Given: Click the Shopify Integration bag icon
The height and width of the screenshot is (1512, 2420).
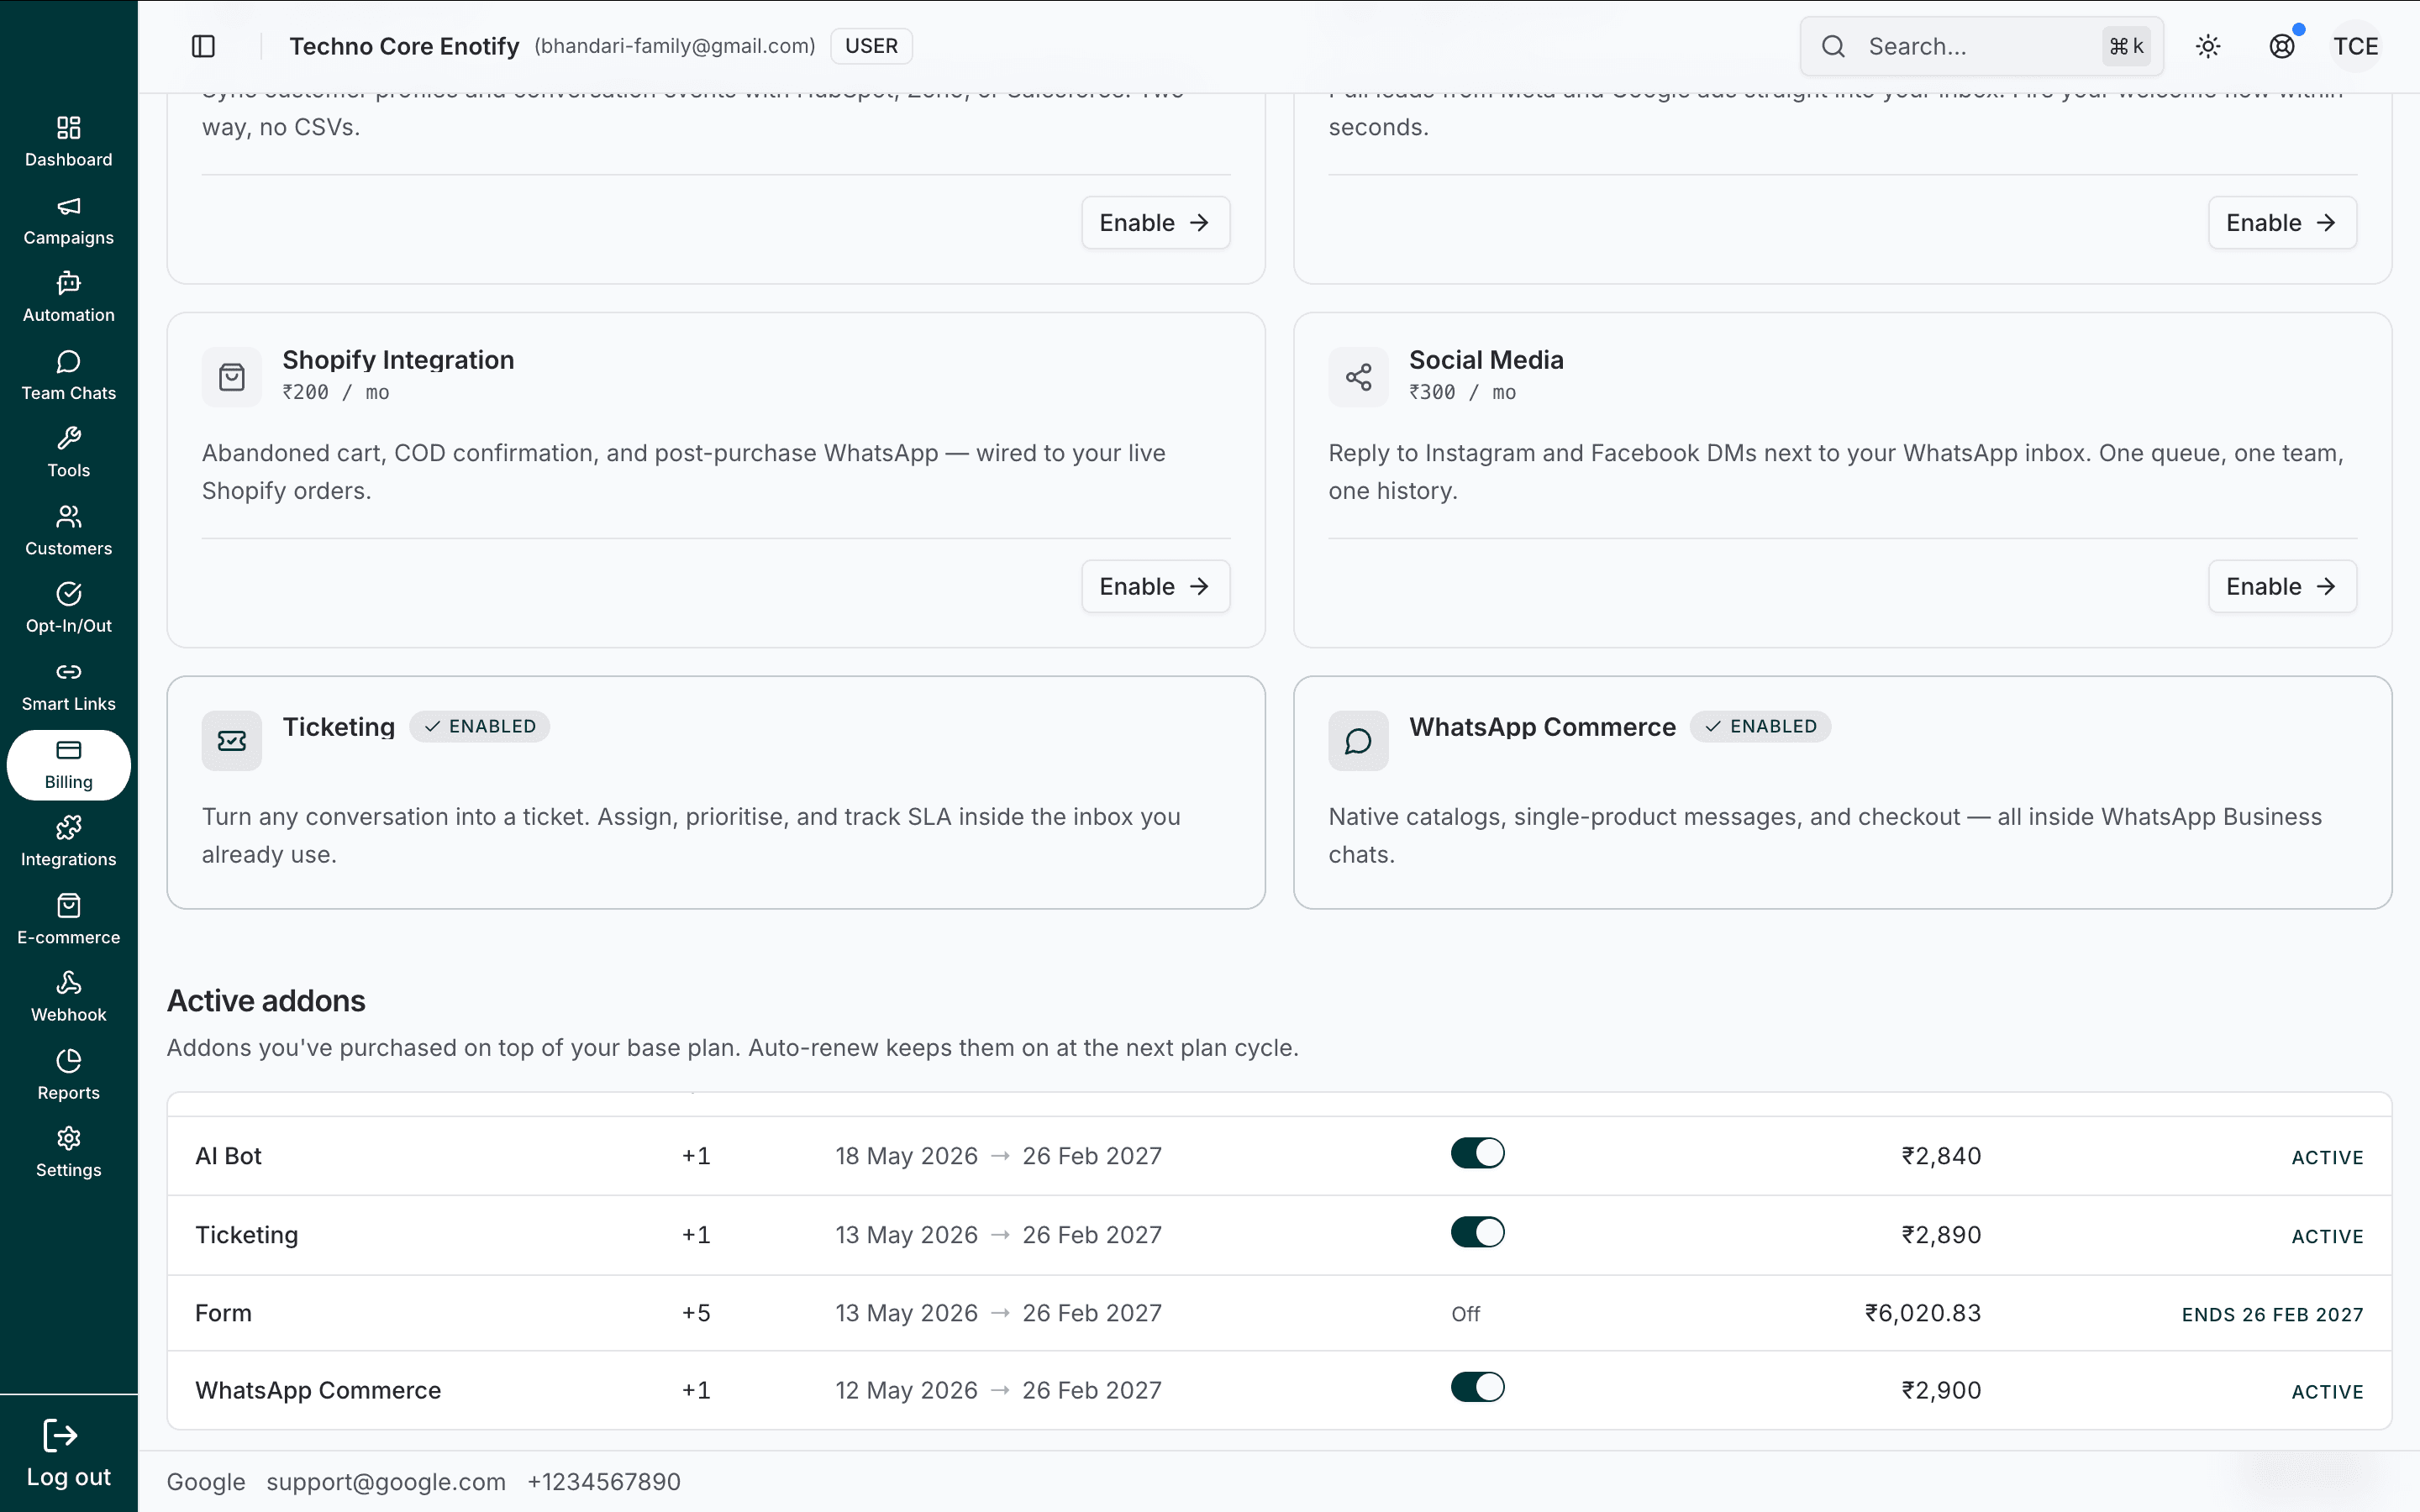Looking at the screenshot, I should pos(232,377).
